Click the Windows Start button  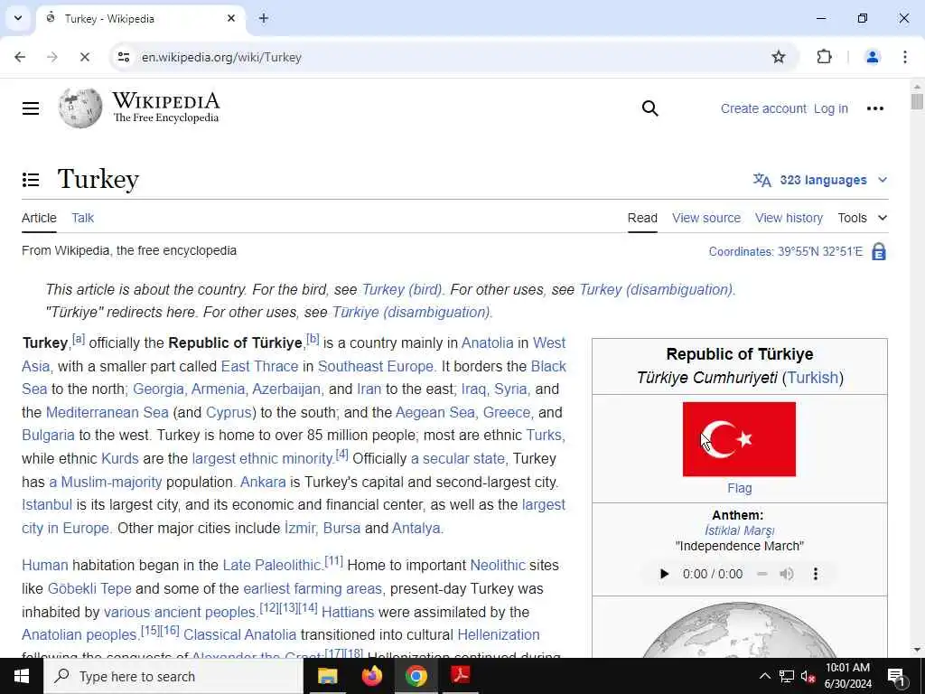pos(22,676)
